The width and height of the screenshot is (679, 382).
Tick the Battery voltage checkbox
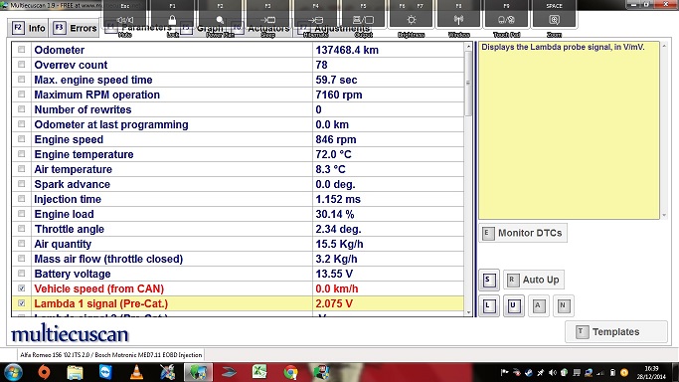21,274
